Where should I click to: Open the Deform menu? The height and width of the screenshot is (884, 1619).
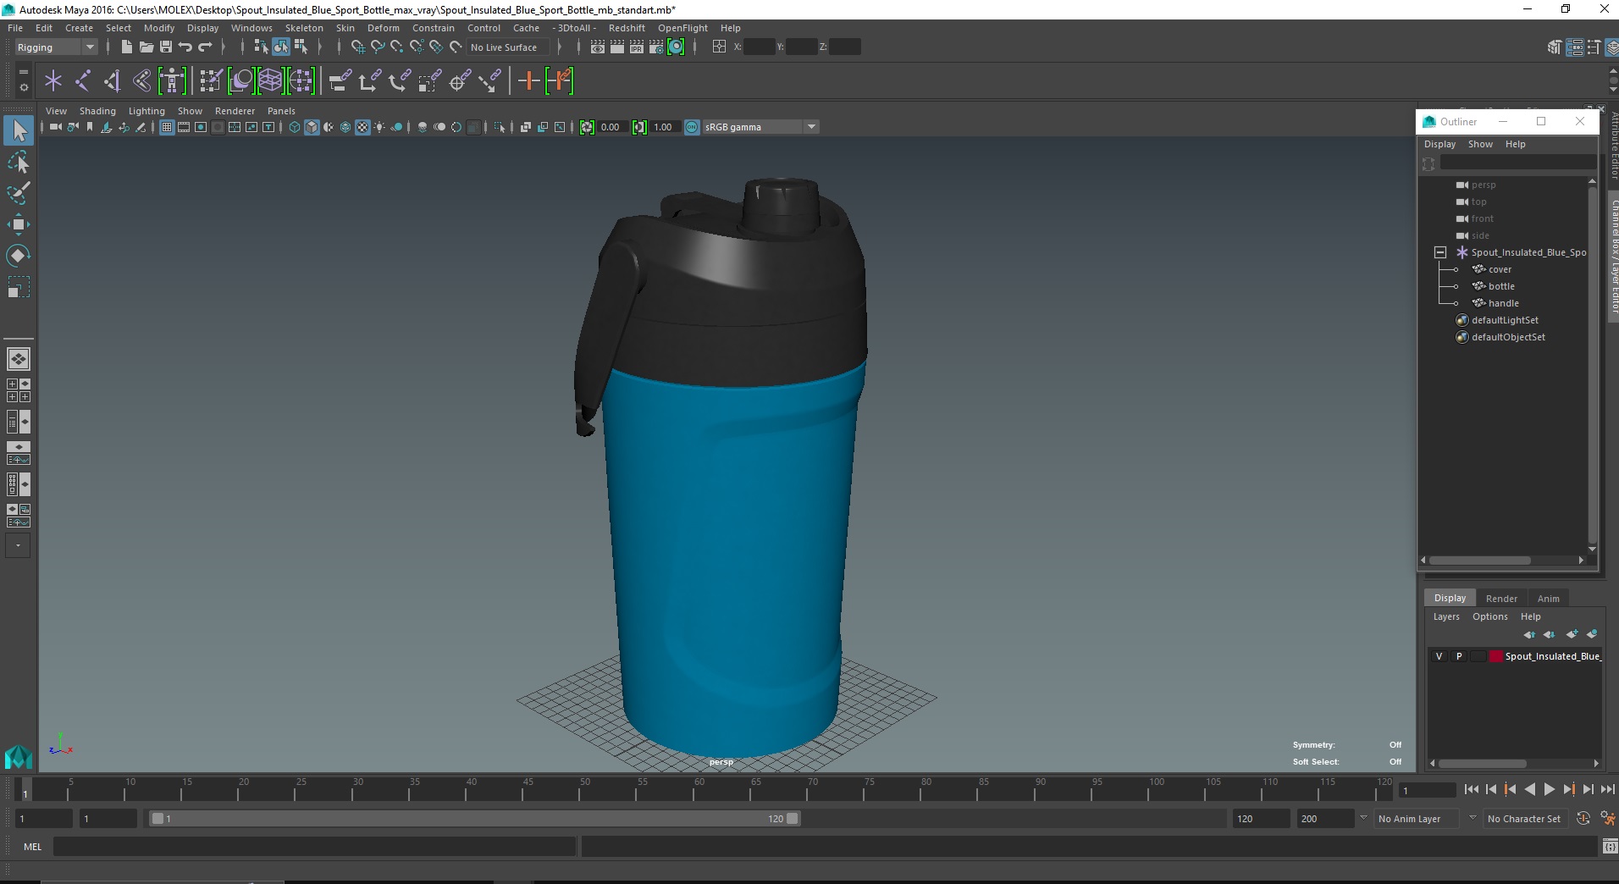point(383,28)
